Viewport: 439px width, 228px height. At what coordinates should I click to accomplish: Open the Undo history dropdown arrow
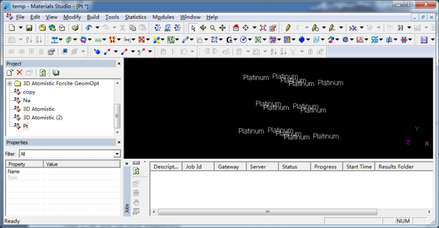(97, 28)
